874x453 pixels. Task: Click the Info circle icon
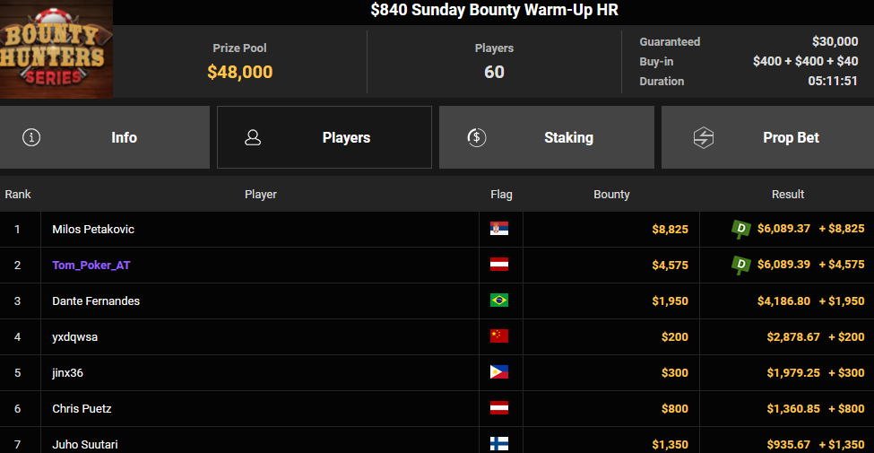click(x=31, y=137)
